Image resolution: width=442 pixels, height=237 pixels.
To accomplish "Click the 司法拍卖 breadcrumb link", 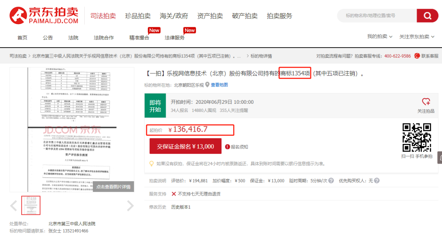I will point(18,56).
